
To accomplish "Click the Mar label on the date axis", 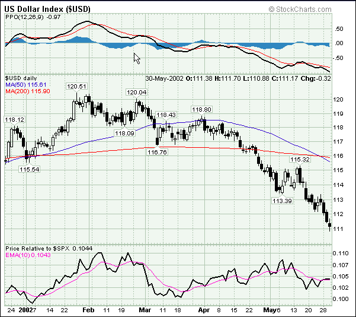I will (145, 310).
